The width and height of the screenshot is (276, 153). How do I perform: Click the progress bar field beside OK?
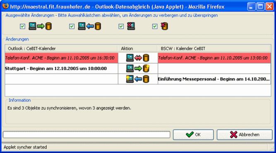pos(86,135)
